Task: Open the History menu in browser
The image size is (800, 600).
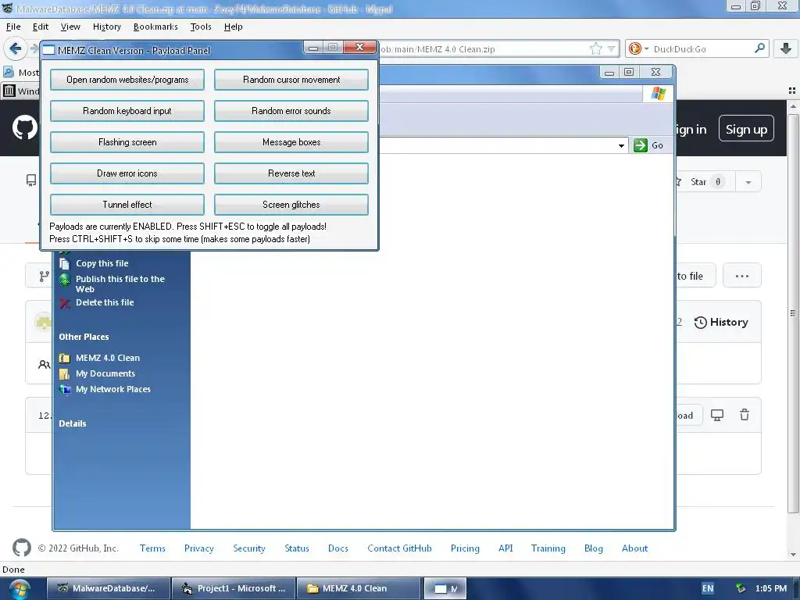Action: tap(106, 27)
